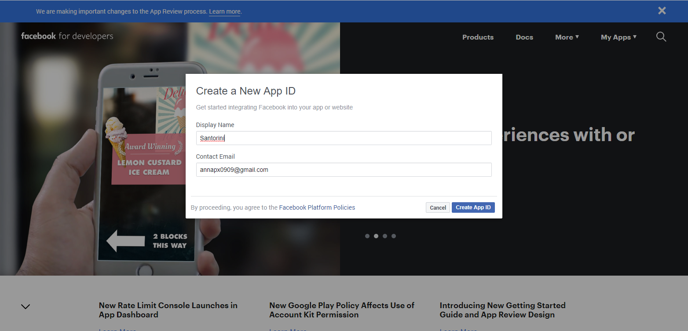This screenshot has width=688, height=331.
Task: Click the 'Get started integrating Facebook' subtitle text
Action: (274, 107)
